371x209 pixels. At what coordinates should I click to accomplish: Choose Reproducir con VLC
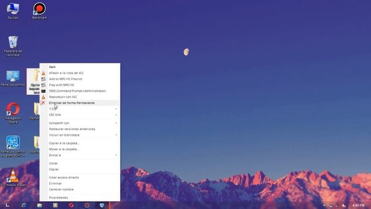pyautogui.click(x=80, y=97)
